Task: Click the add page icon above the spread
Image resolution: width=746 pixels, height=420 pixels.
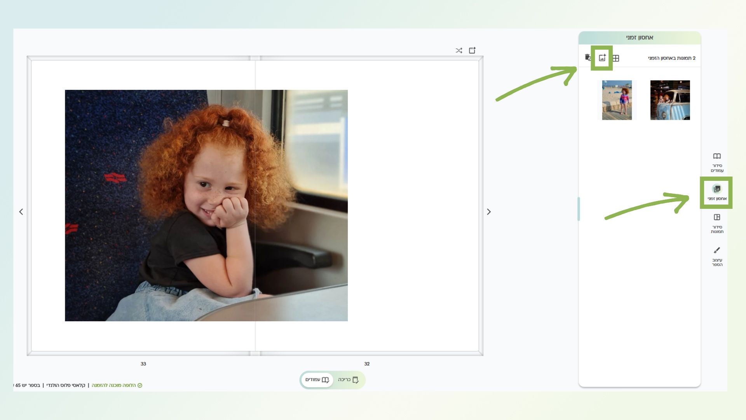Action: click(x=472, y=51)
